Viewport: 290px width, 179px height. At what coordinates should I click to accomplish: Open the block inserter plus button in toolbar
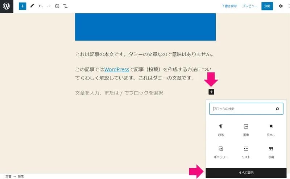(x=22, y=6)
